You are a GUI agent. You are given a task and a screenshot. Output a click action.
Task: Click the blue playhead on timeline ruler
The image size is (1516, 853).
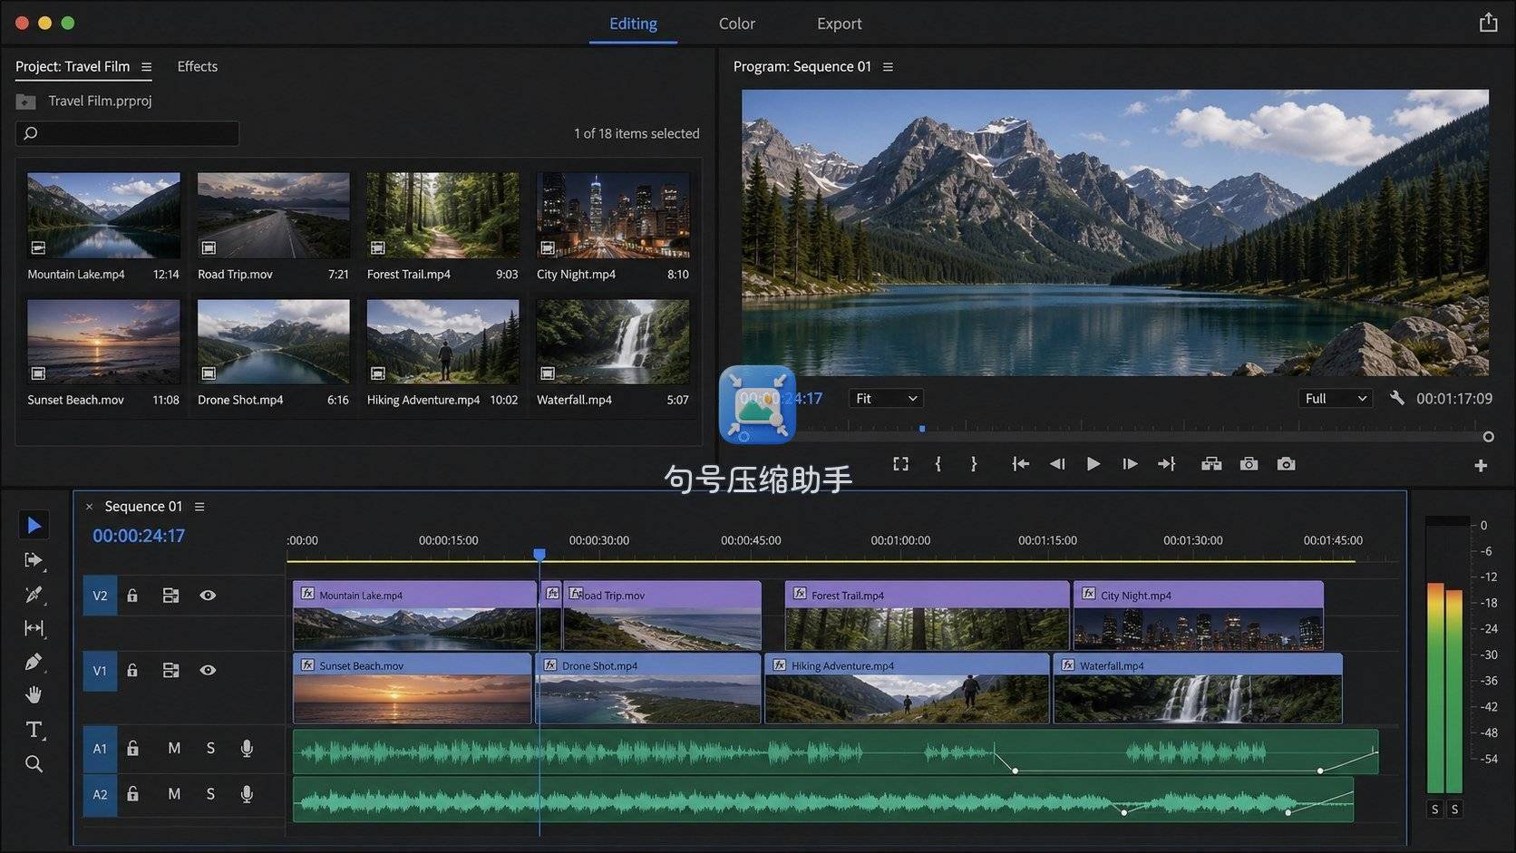pos(539,554)
